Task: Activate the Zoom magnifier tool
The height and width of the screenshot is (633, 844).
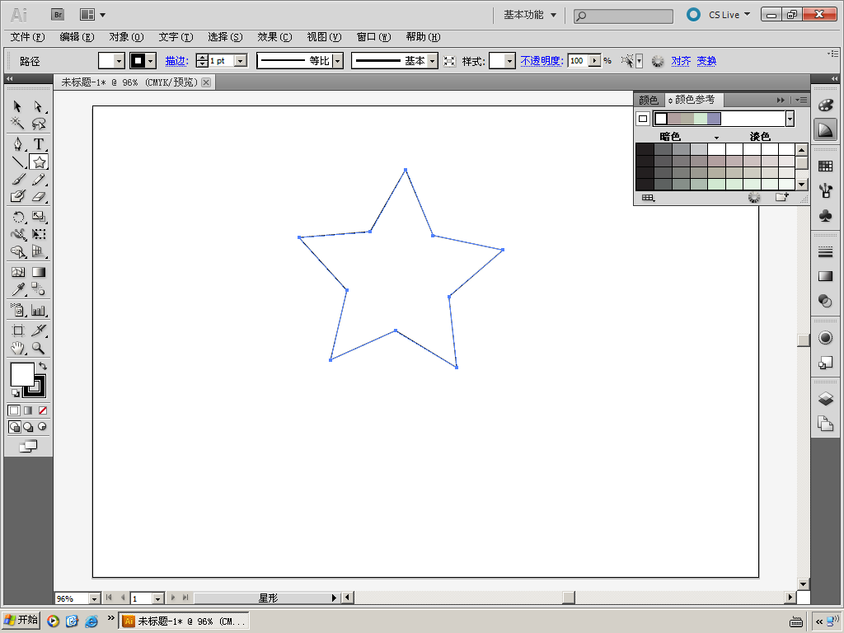Action: (x=38, y=348)
